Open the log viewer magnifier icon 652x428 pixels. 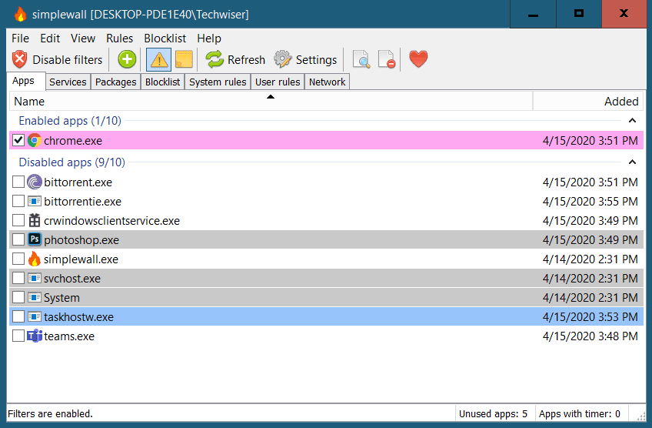point(361,59)
